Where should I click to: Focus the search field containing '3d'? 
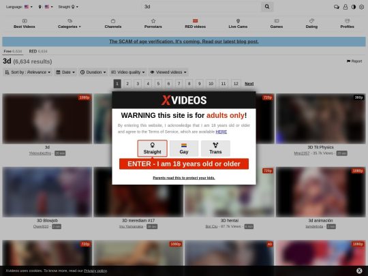202,7
